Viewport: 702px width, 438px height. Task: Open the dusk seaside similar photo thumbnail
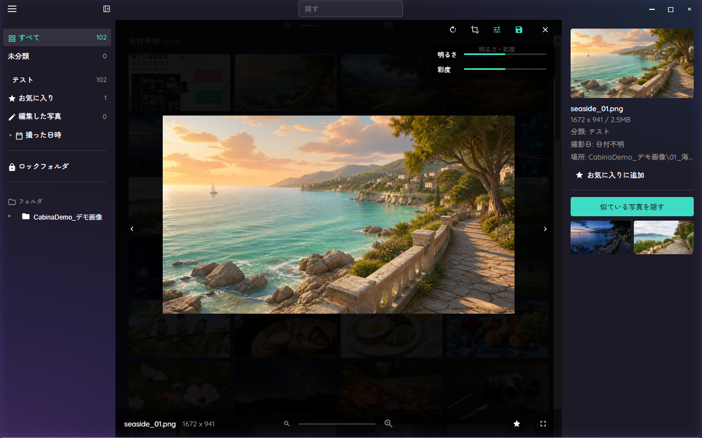point(600,238)
